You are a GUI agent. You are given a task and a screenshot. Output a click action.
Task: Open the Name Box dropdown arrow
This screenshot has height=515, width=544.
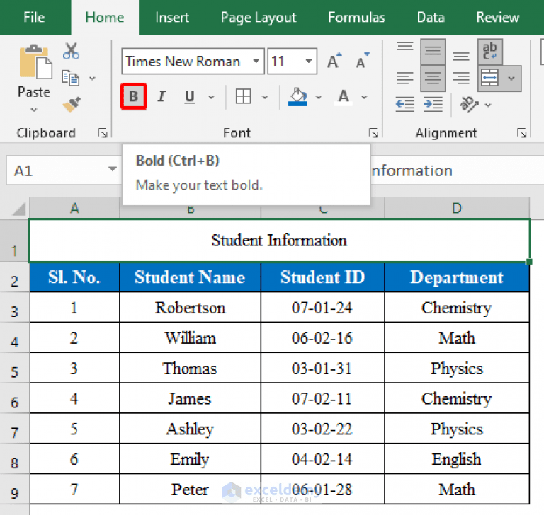(112, 169)
